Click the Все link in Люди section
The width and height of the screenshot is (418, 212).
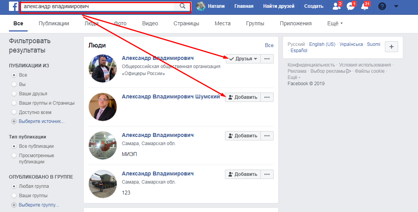pos(269,45)
